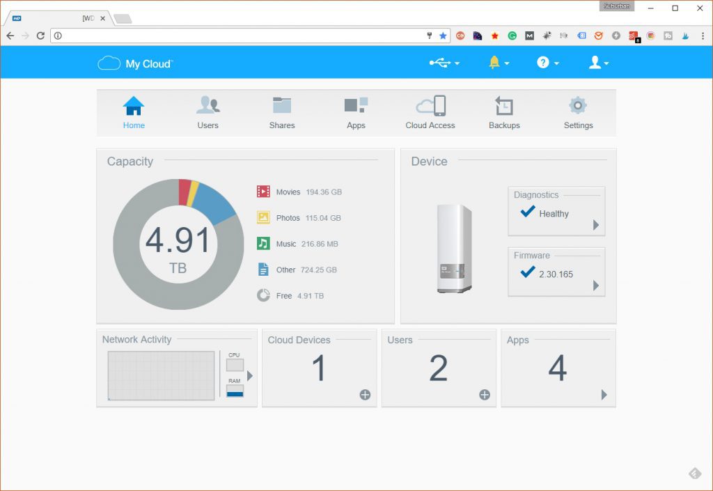713x491 pixels.
Task: Click the red star extension icon
Action: coord(495,36)
